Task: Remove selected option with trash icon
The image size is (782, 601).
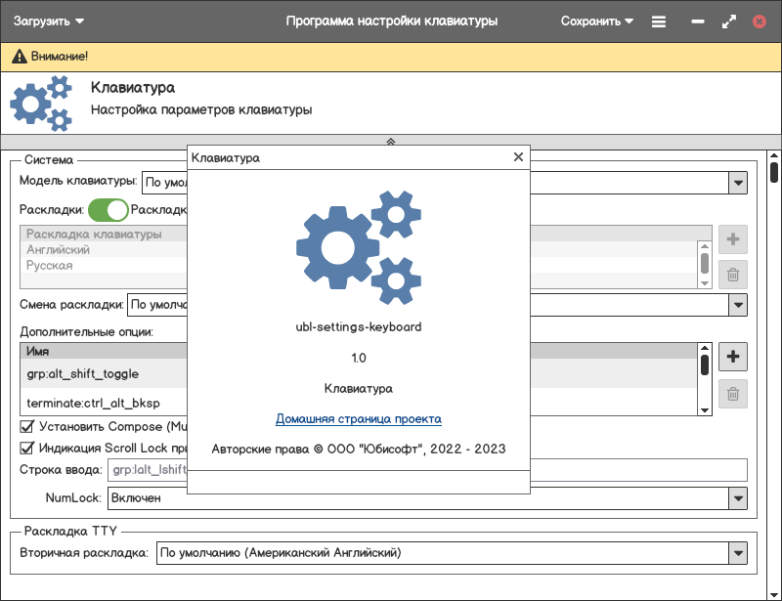Action: coord(733,394)
